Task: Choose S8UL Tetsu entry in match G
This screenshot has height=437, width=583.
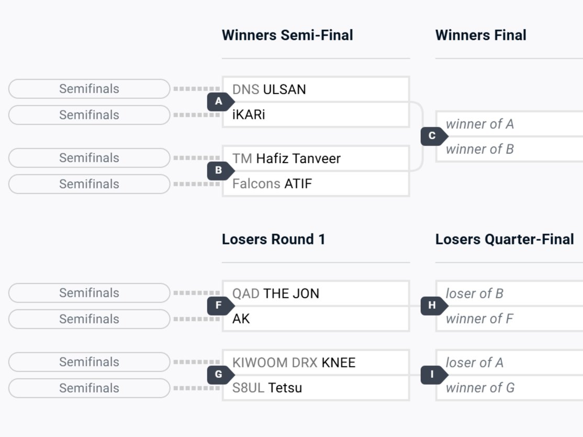Action: pyautogui.click(x=316, y=387)
